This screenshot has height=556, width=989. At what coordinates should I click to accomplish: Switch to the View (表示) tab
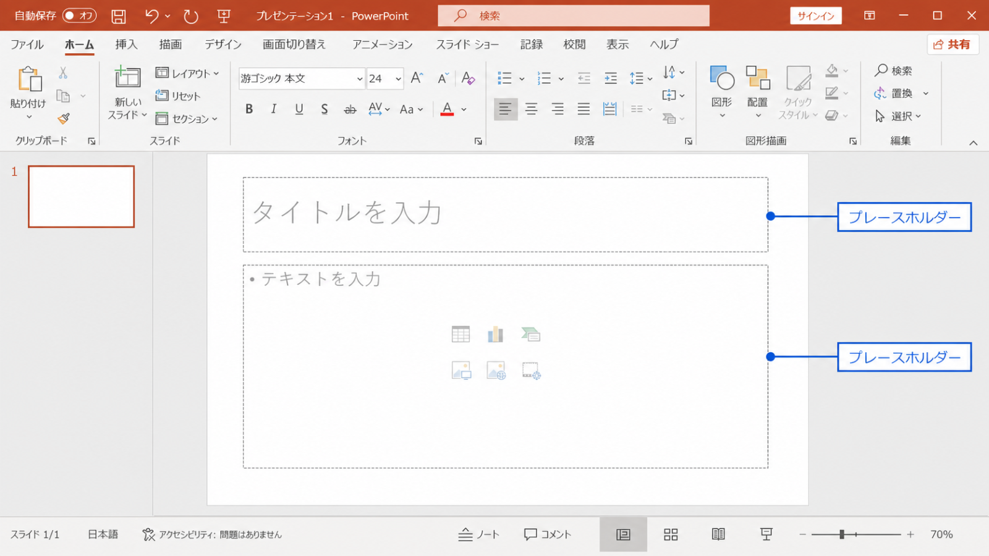tap(618, 44)
